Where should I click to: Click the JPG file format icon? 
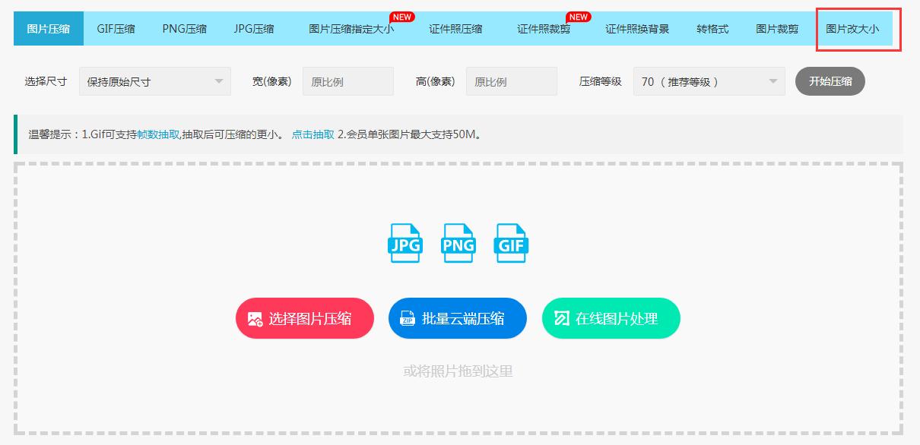tap(404, 243)
